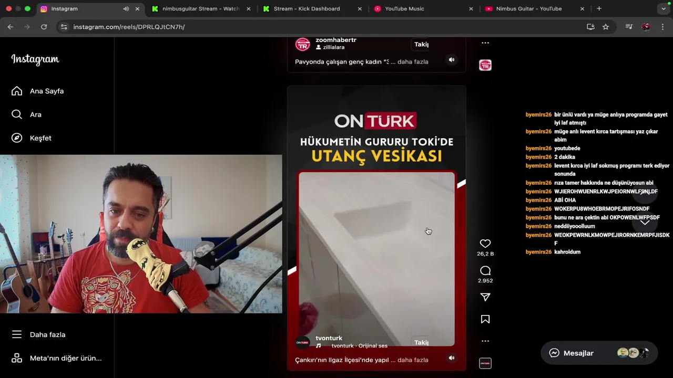This screenshot has width=673, height=378.
Task: Click chat message 'ABİ OHA'
Action: [565, 200]
